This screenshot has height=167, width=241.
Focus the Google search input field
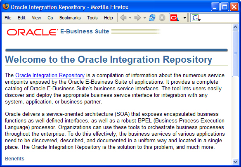(220, 18)
